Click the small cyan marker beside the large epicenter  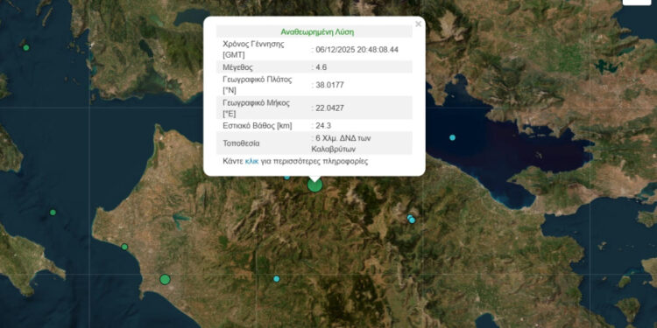pyautogui.click(x=286, y=177)
